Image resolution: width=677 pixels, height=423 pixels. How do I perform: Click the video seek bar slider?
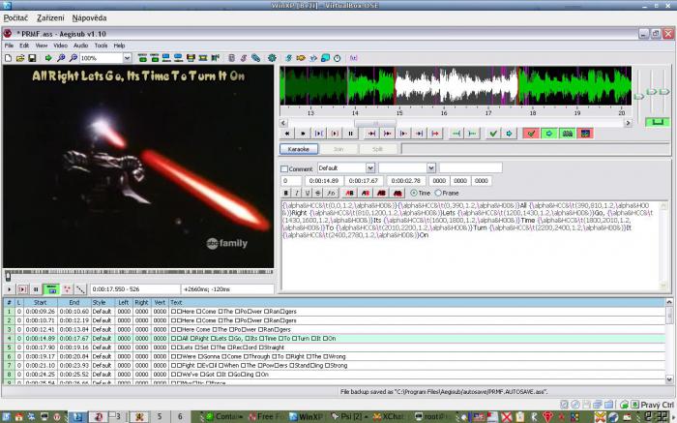click(x=8, y=275)
